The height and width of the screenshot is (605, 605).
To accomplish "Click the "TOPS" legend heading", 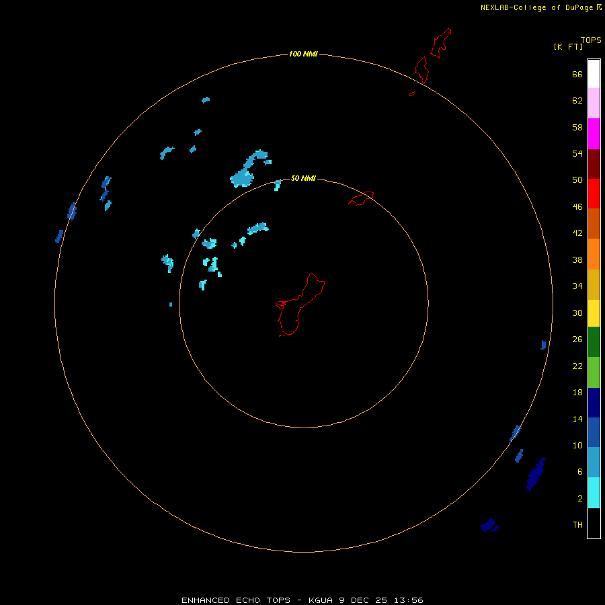I will [x=591, y=40].
